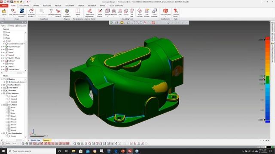
Task: Collapse the Ref. Planes model group
Action: 2,105
